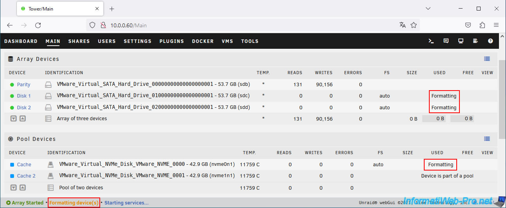Viewport: 506px width, 208px height.
Task: Toggle Array Devices collapse down arrow
Action: pos(13,119)
